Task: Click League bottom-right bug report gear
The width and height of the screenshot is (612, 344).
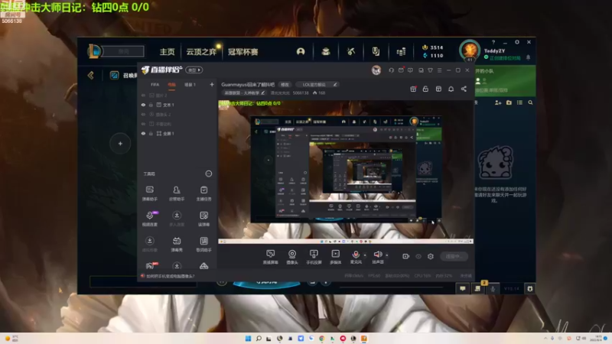Action: tap(529, 289)
